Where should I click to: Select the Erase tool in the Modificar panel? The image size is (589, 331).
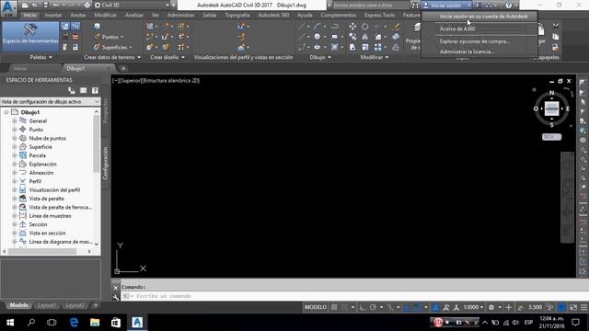[x=396, y=27]
